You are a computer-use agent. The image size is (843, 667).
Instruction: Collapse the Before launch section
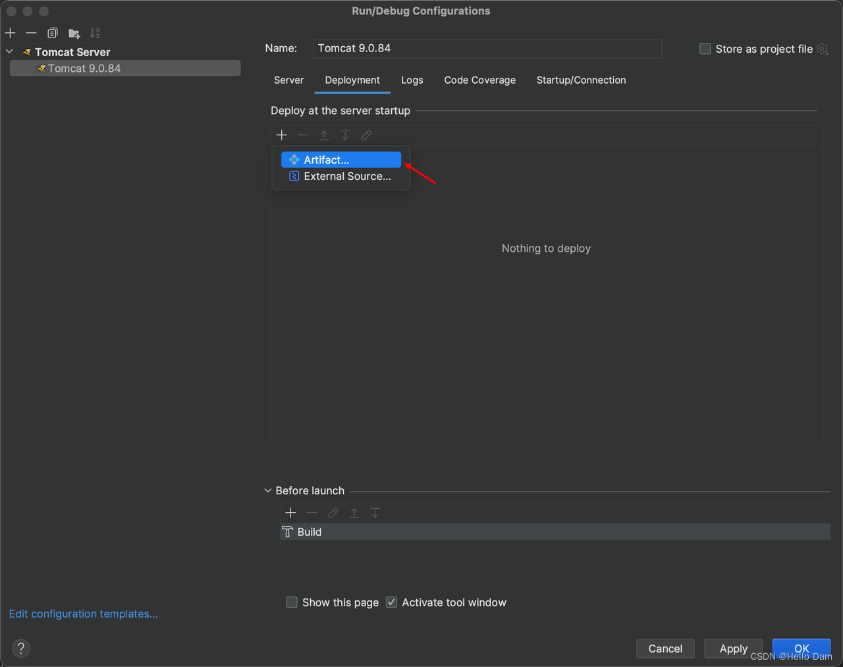267,490
